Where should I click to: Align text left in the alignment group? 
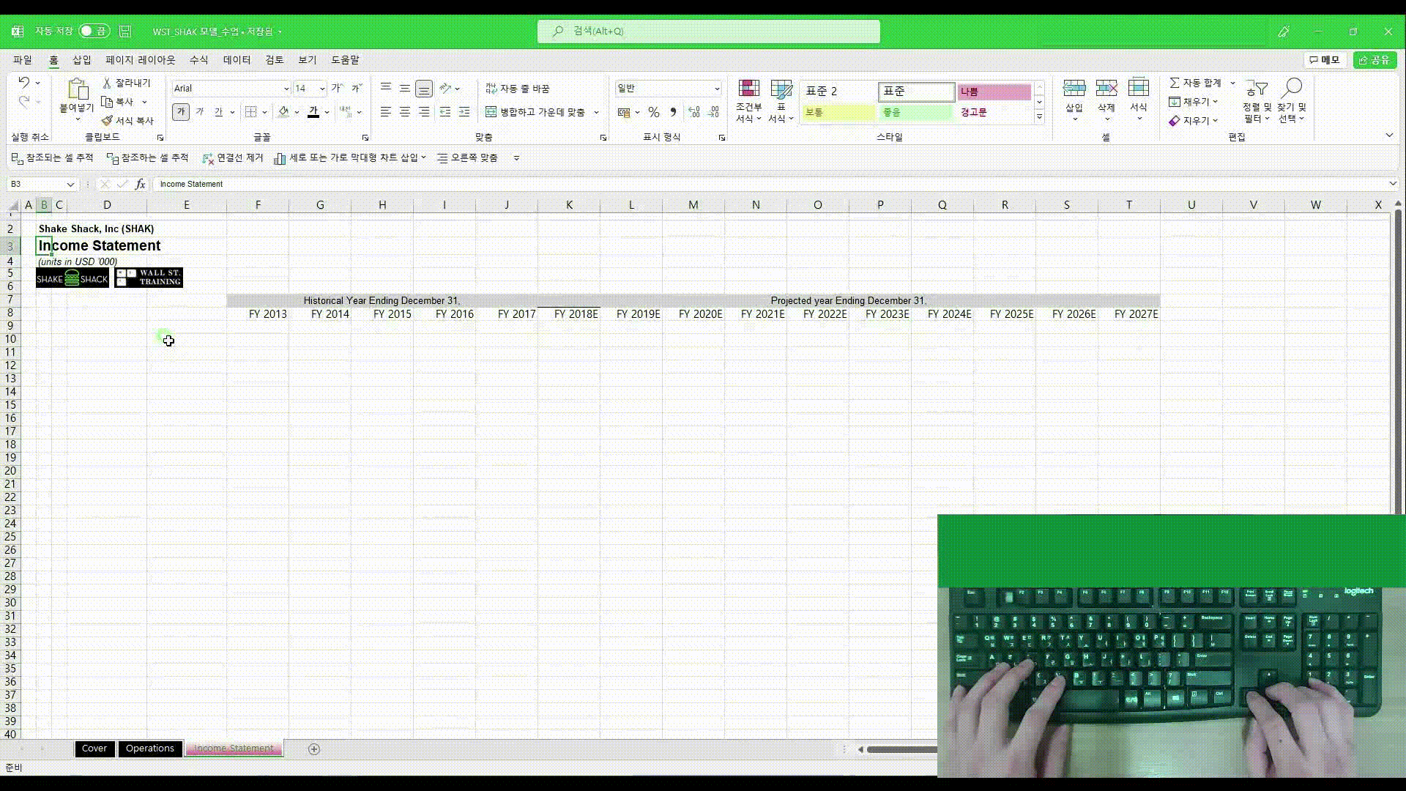coord(386,112)
